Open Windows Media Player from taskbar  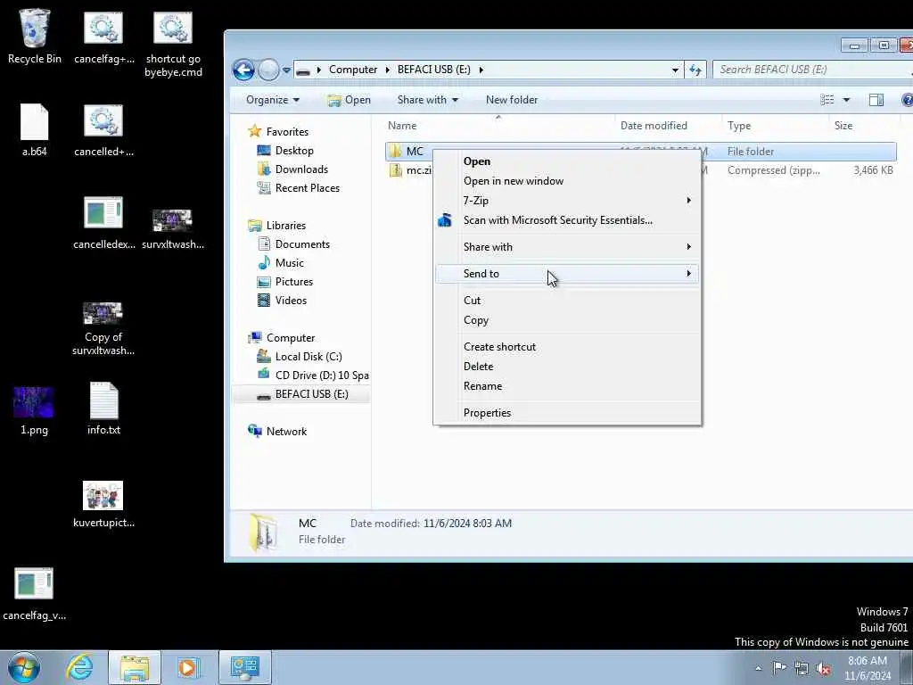click(x=189, y=667)
